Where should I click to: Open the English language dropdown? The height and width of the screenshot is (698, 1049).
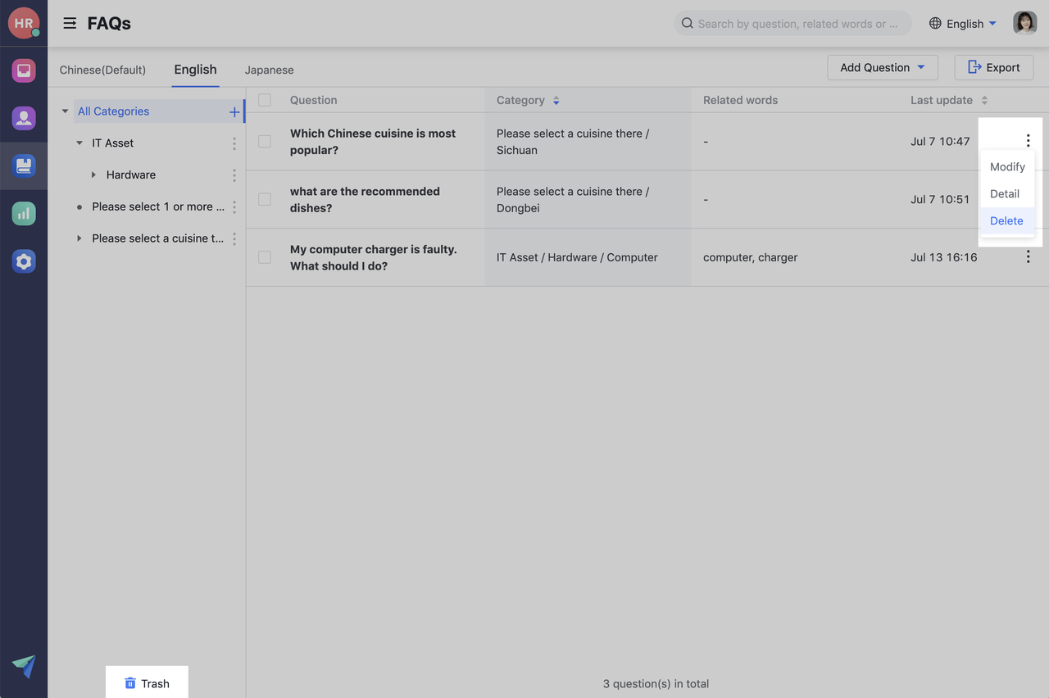coord(964,24)
